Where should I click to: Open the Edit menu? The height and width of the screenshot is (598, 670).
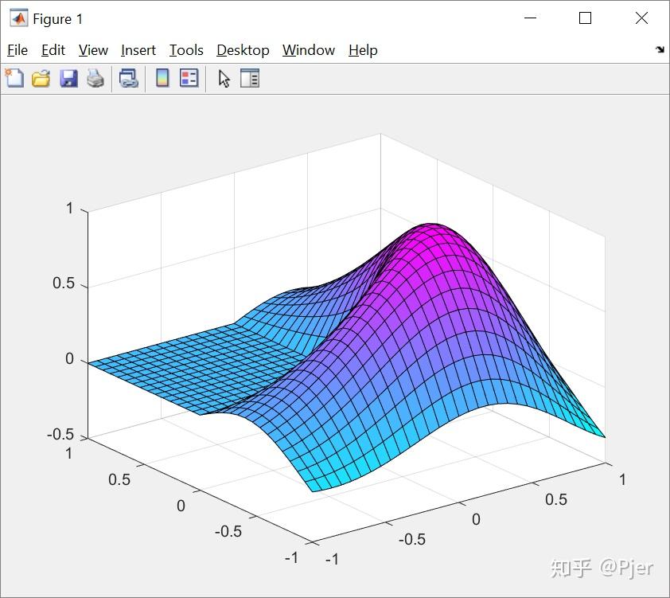tap(53, 50)
